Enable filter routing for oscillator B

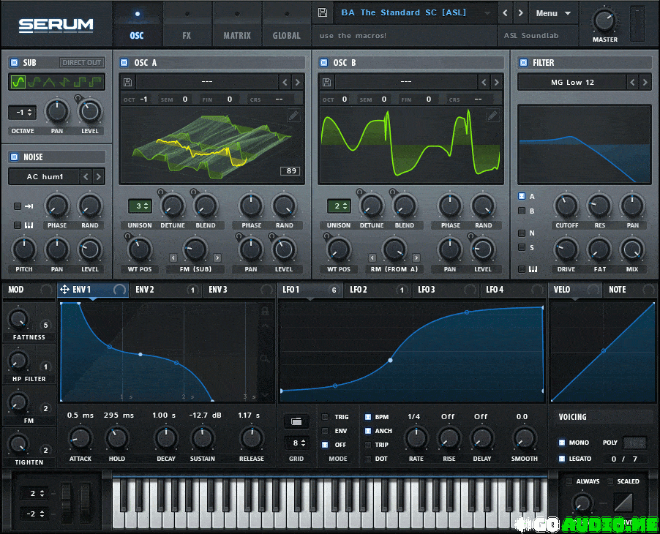(522, 211)
